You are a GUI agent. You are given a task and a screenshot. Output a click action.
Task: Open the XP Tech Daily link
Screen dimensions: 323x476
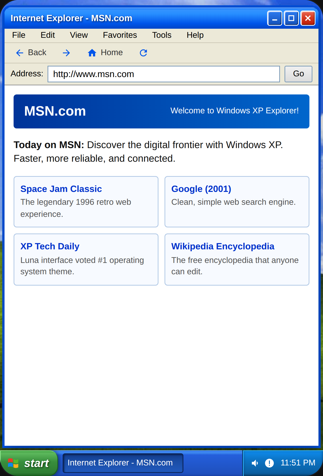coord(50,246)
